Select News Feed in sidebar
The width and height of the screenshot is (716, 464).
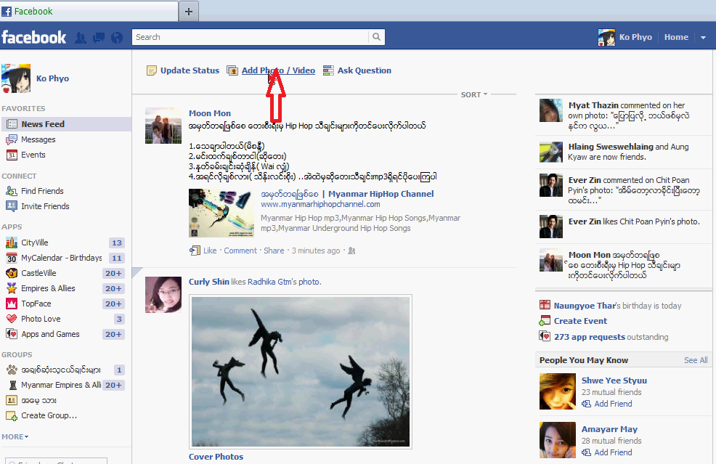coord(66,123)
